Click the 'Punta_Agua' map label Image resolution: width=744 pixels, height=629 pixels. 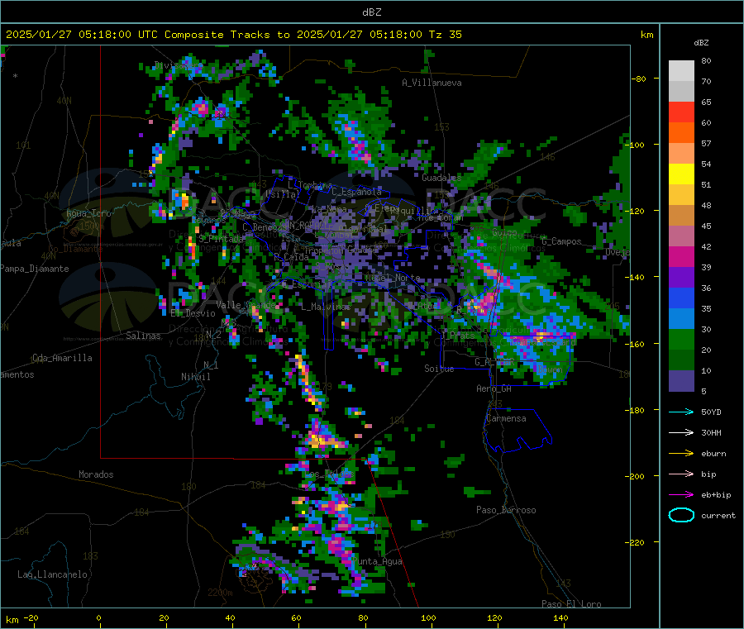(x=377, y=561)
